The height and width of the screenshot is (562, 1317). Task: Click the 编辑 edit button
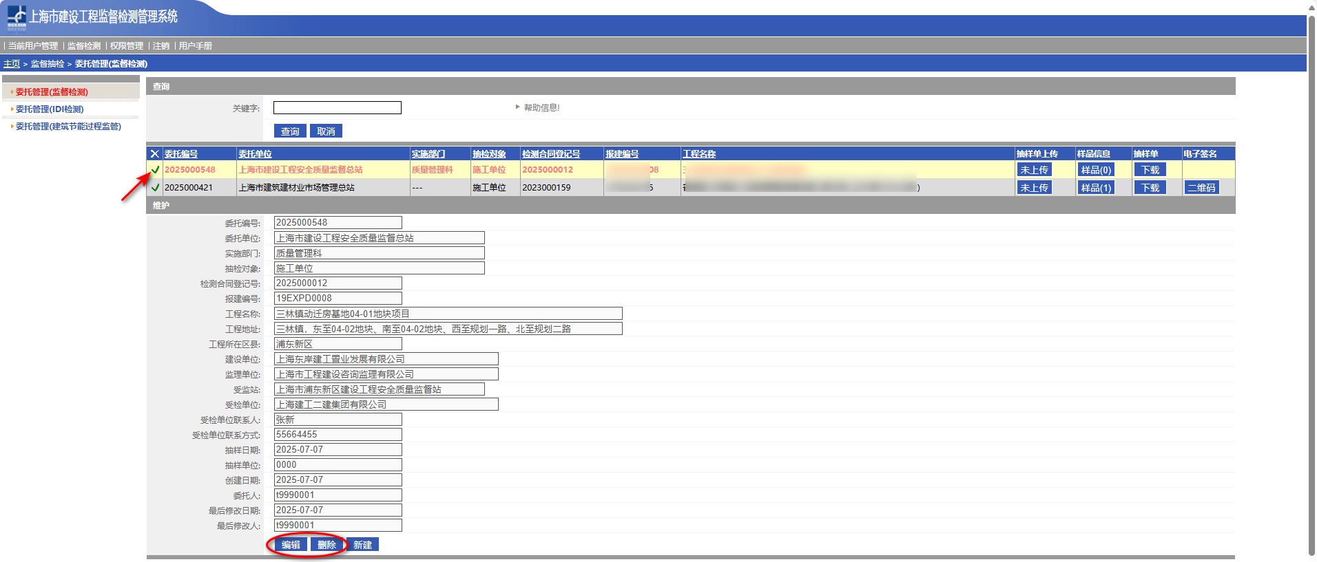click(291, 545)
